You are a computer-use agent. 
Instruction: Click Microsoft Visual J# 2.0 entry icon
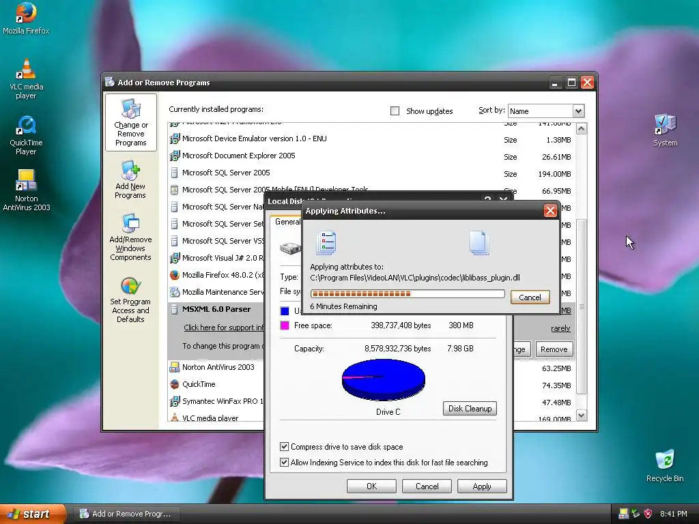(174, 258)
